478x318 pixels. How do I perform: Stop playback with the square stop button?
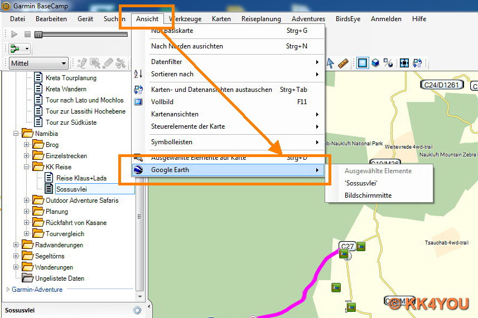click(x=27, y=34)
